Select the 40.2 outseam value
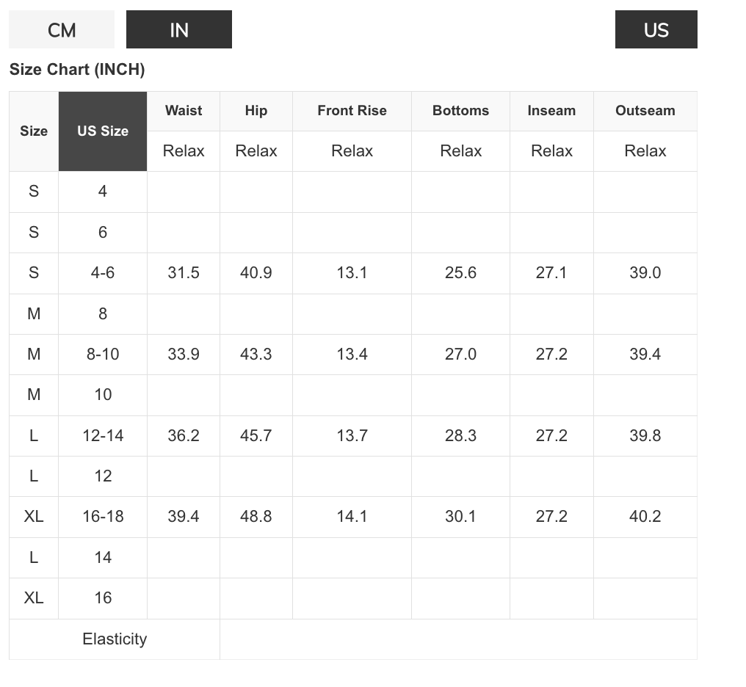 645,517
